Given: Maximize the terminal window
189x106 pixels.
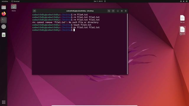Looking at the screenshot, I should pos(122,11).
